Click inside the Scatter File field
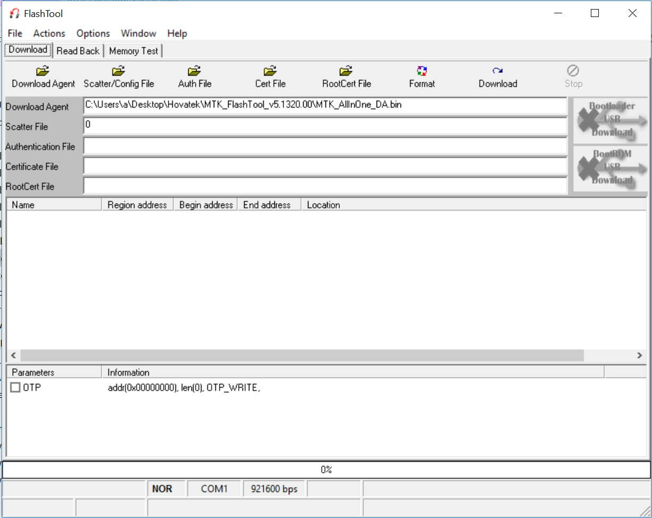Viewport: 652px width, 518px height. coord(324,126)
